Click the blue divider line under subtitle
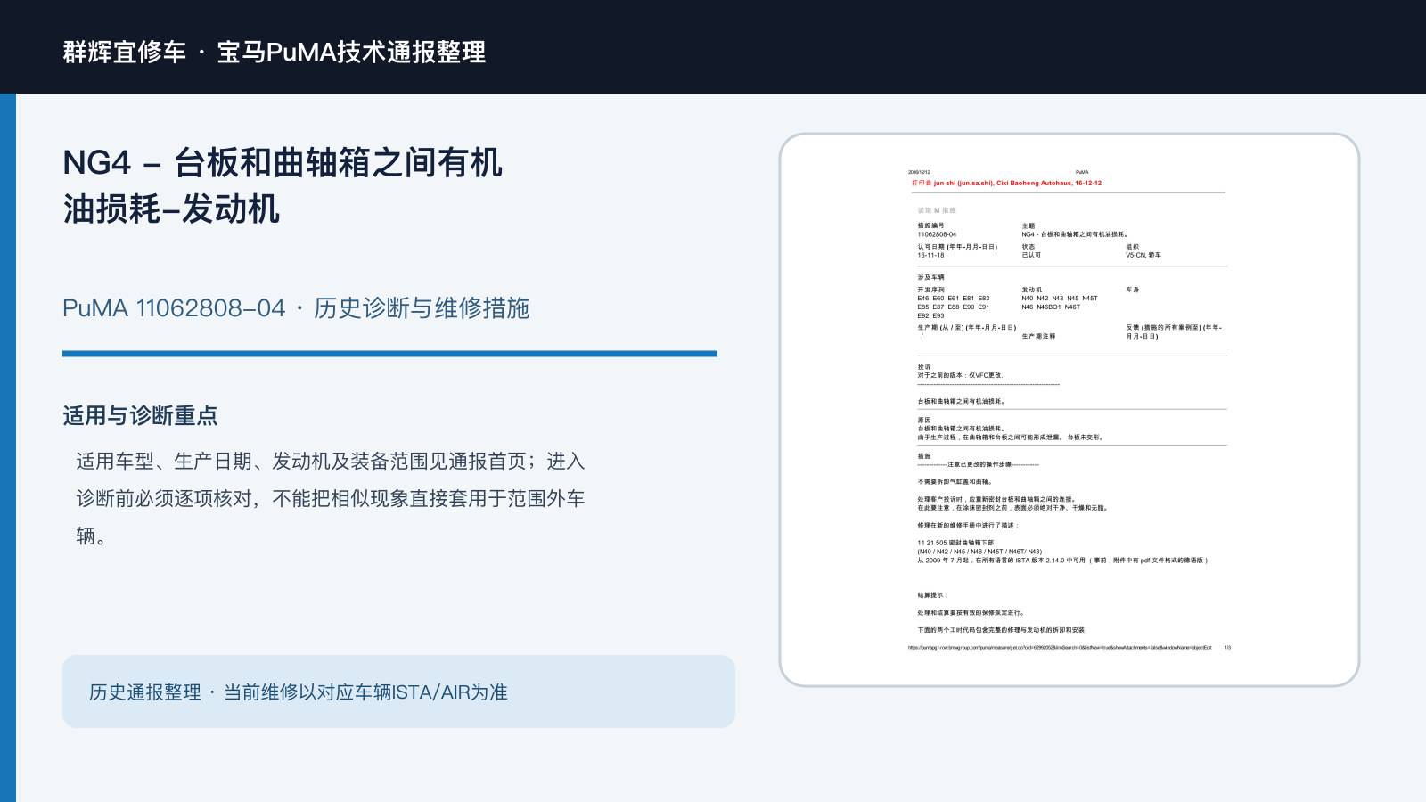1426x802 pixels. point(389,354)
